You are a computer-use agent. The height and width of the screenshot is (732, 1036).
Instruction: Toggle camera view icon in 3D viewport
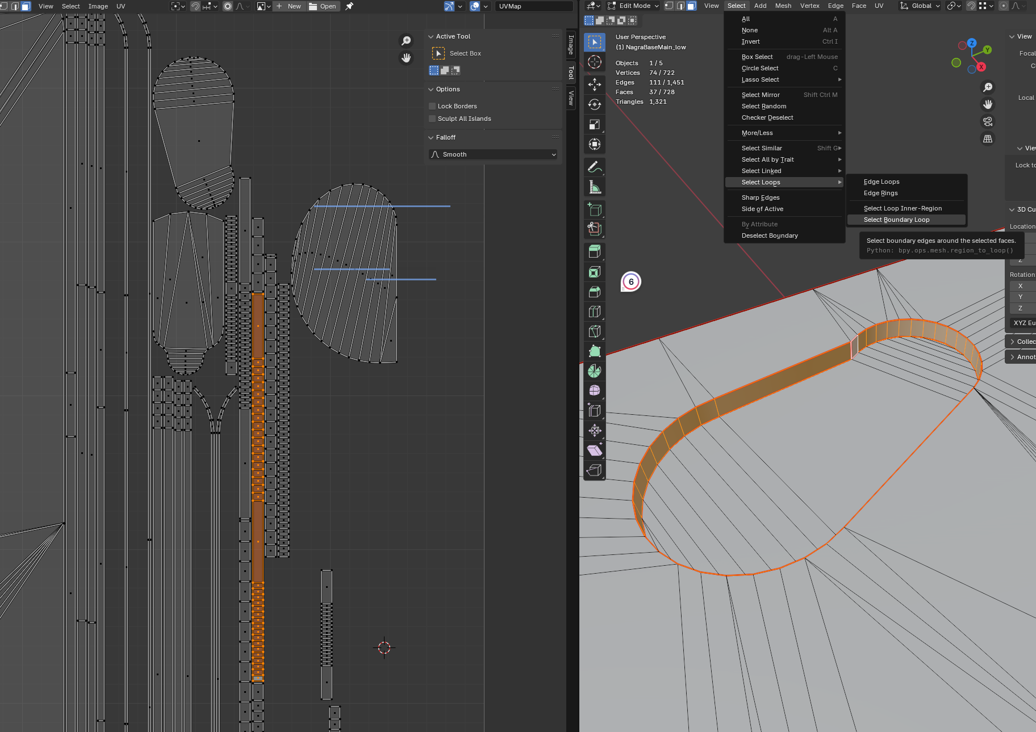[x=988, y=121]
